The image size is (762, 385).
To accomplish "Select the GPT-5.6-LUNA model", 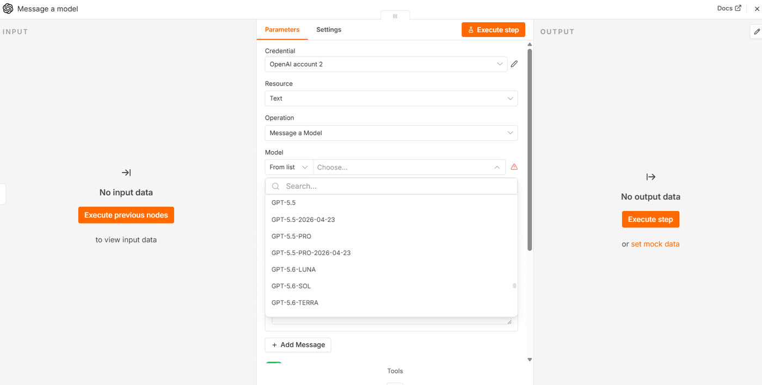I will (391, 269).
